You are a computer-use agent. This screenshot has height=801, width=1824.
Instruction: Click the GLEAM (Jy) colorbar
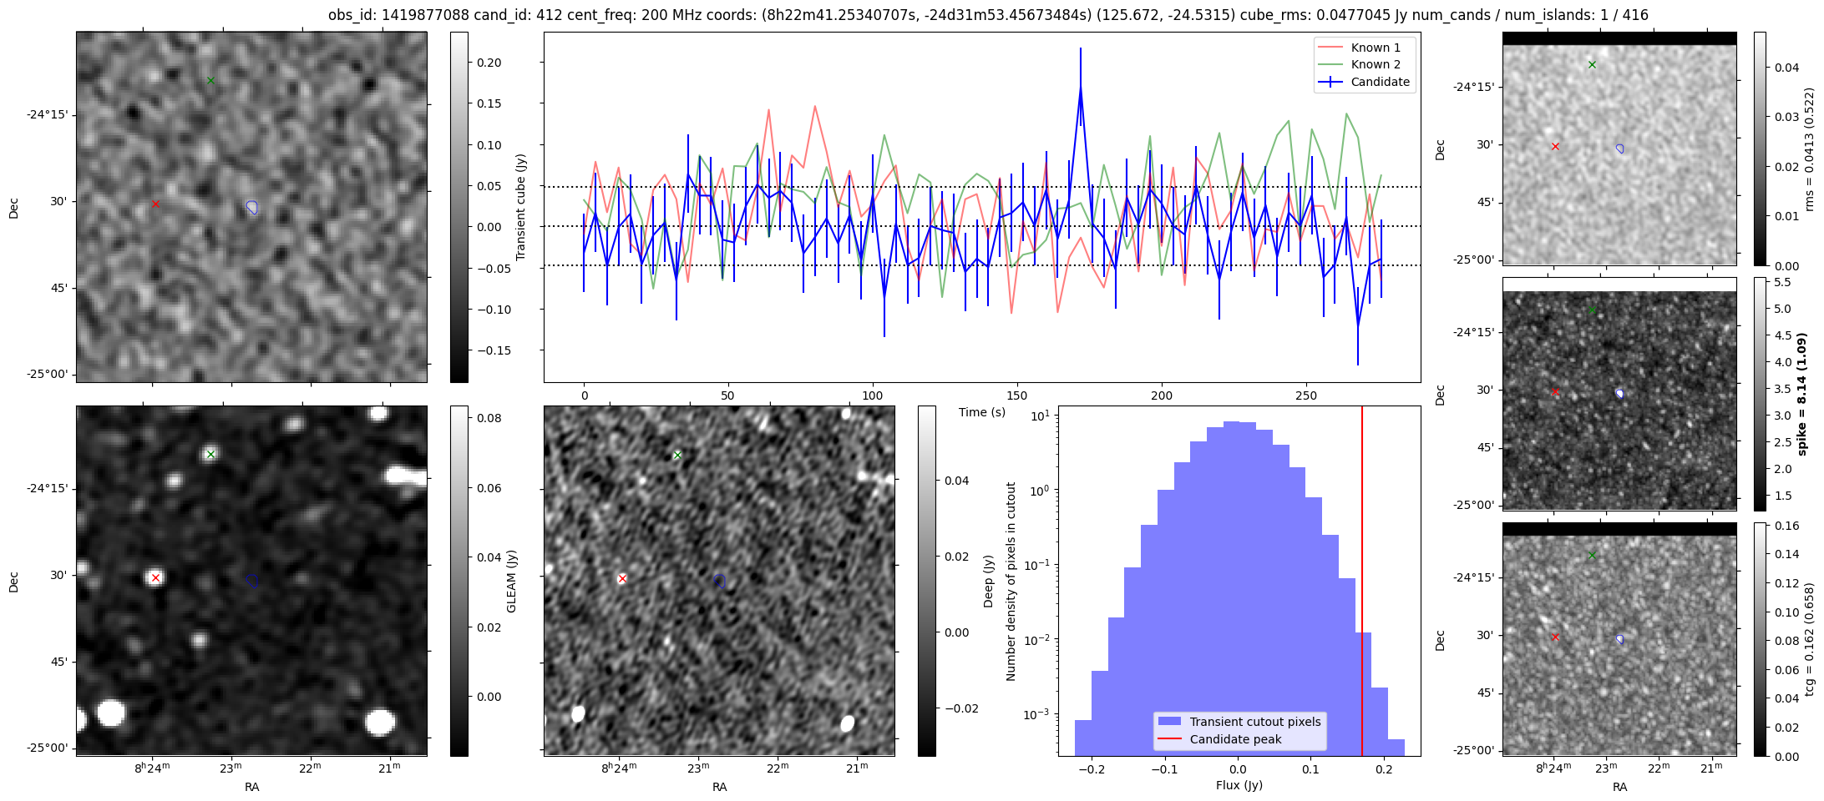click(459, 581)
